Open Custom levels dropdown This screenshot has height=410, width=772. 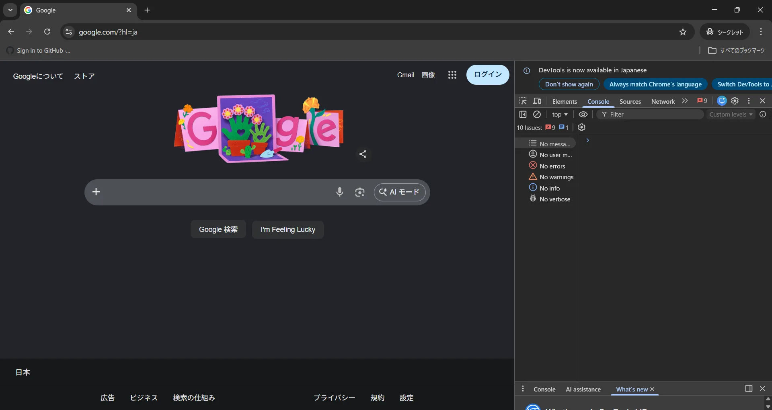tap(731, 115)
